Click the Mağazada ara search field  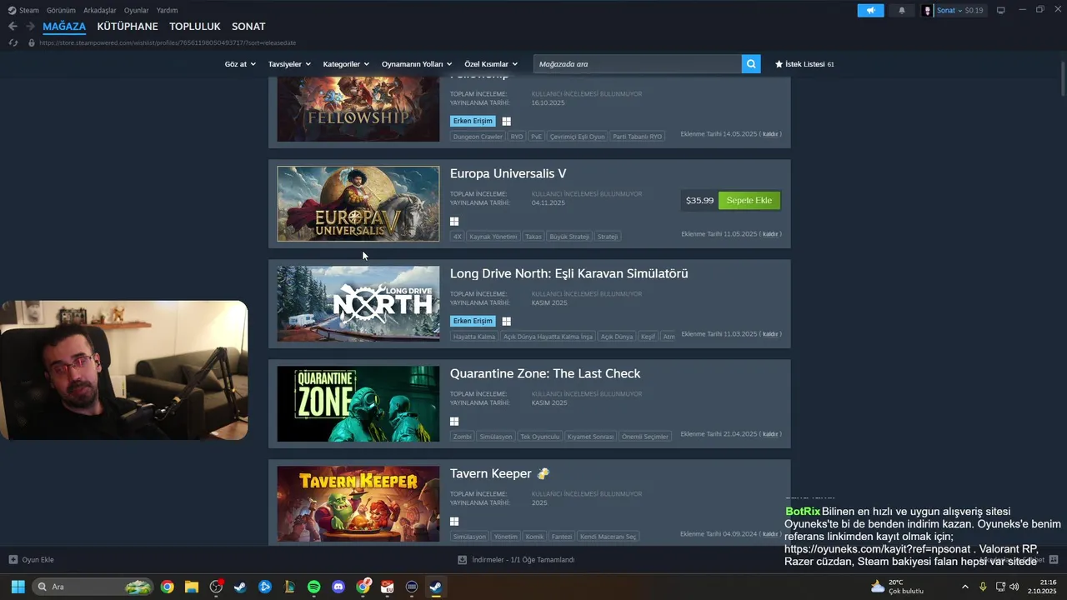(638, 64)
